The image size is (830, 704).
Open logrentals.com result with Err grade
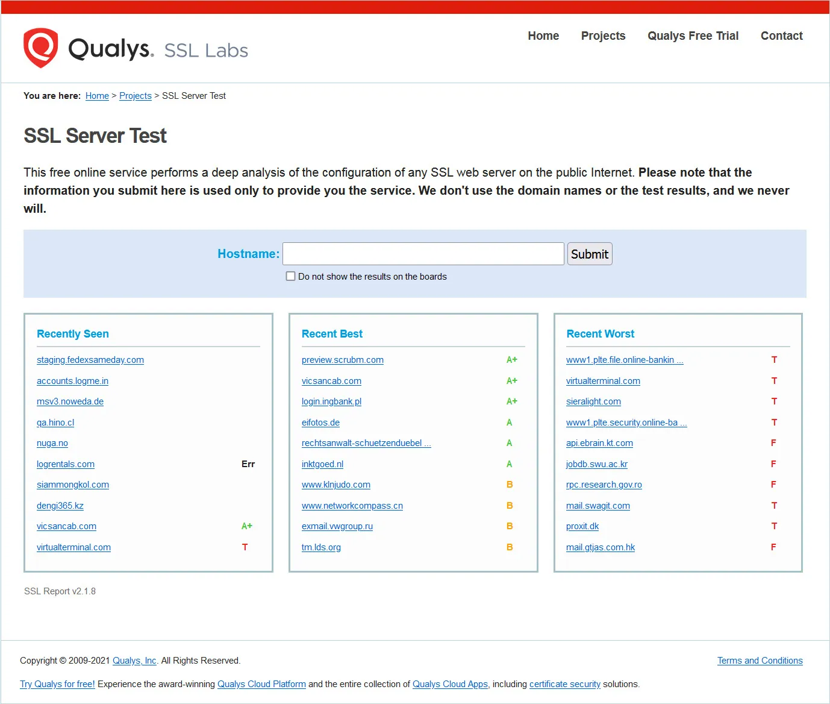pos(66,464)
